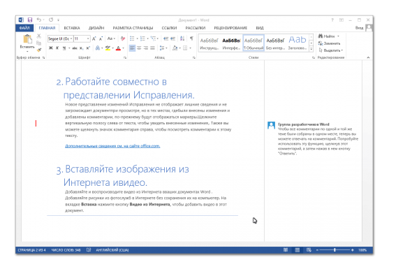Adjust the zoom slider handle
The image size is (419, 269).
click(x=335, y=249)
